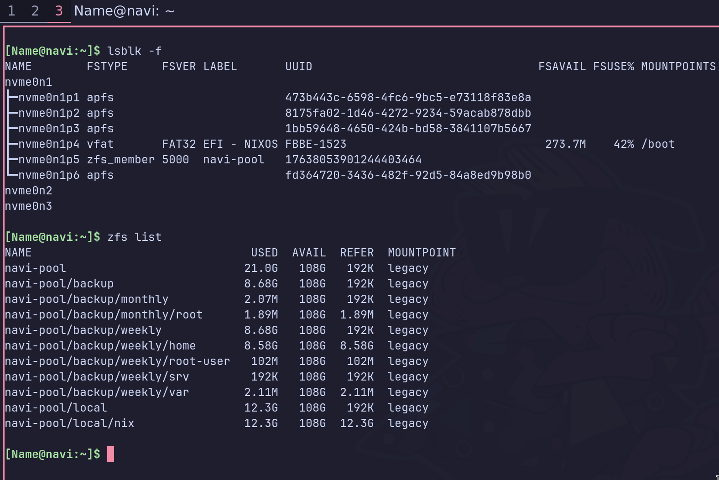Click the FBBE-1523 UUID value
719x480 pixels.
point(316,144)
